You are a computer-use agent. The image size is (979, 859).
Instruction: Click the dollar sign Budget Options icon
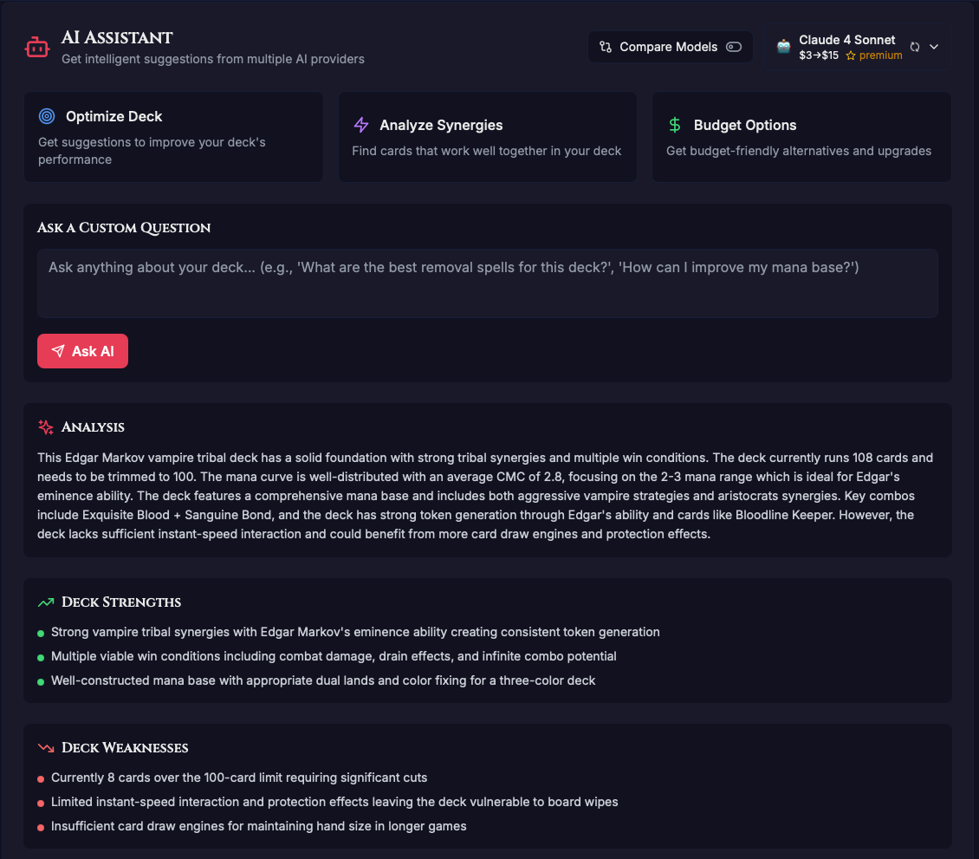[x=675, y=125]
